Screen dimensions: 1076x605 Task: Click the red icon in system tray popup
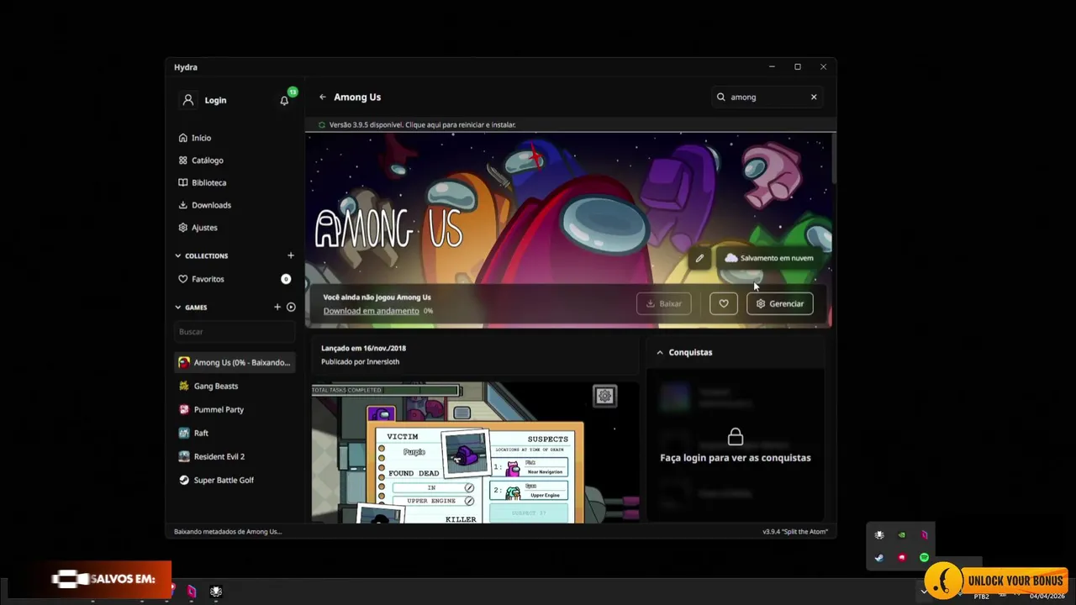pyautogui.click(x=902, y=558)
